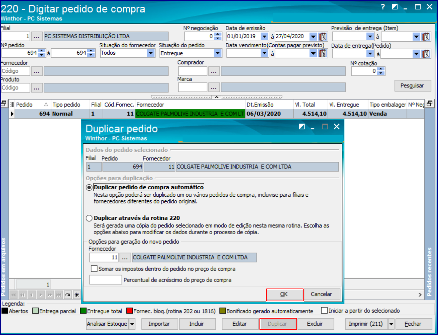The width and height of the screenshot is (438, 335).
Task: Open Previsão de entrega start date dropdown
Action: pos(370,37)
